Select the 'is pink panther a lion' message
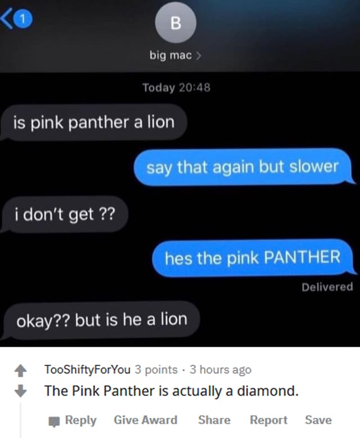Screen dimensions: 360x438 93,122
